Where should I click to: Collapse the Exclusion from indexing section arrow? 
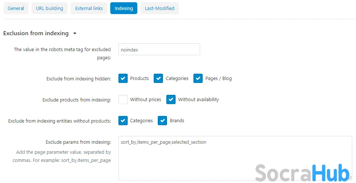[75, 33]
